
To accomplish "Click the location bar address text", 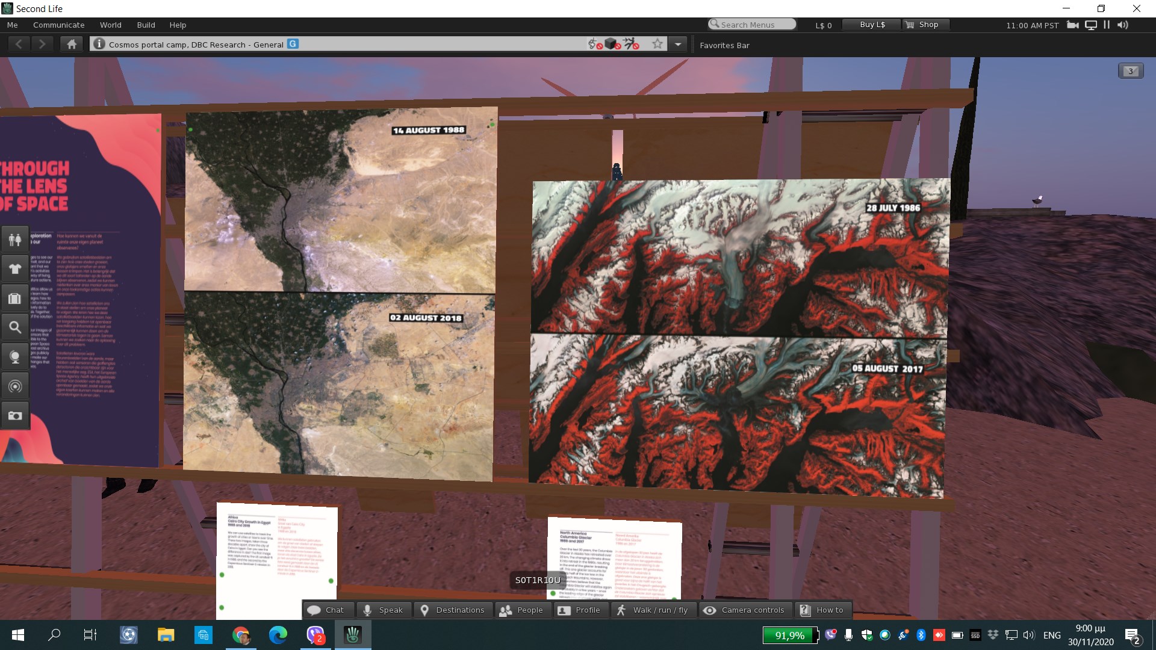I will pos(196,45).
